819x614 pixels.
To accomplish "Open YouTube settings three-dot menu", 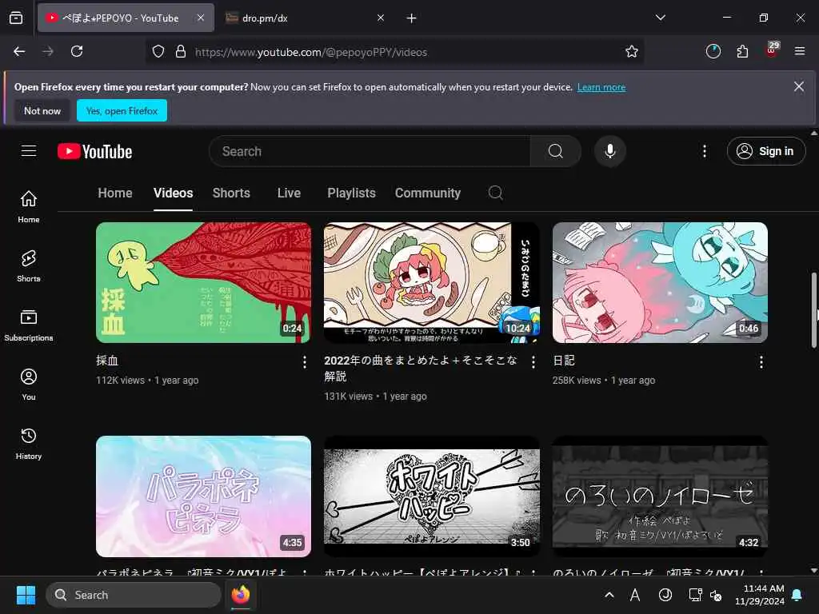I will [x=704, y=151].
